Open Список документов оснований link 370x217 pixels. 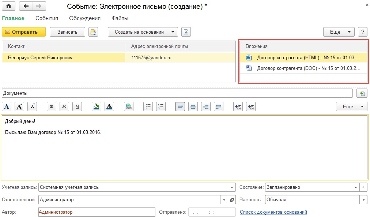[x=273, y=212]
